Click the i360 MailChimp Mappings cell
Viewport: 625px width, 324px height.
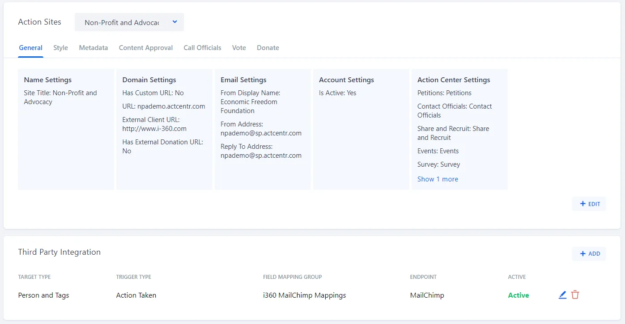(x=304, y=295)
